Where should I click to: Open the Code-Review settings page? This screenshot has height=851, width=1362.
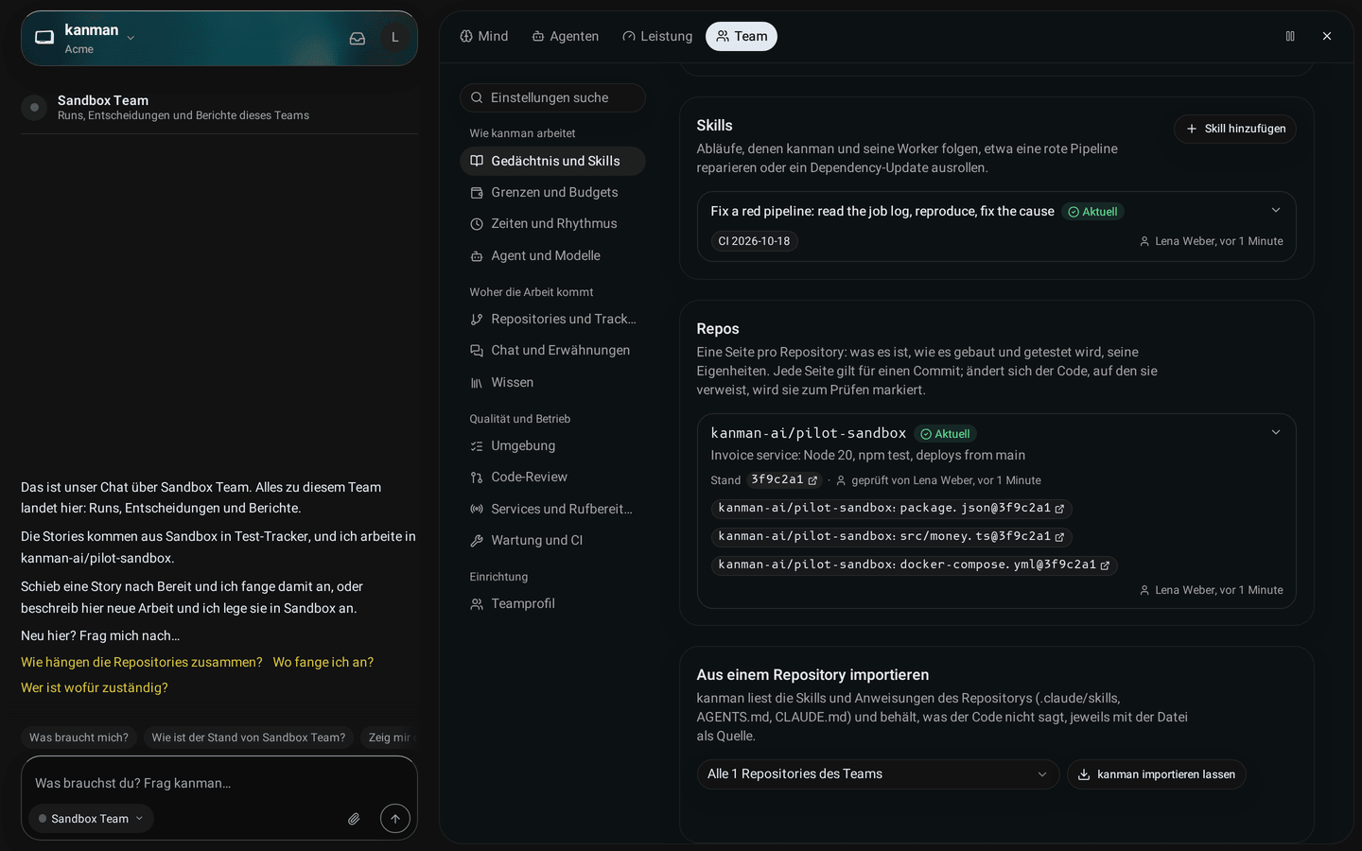tap(552, 478)
